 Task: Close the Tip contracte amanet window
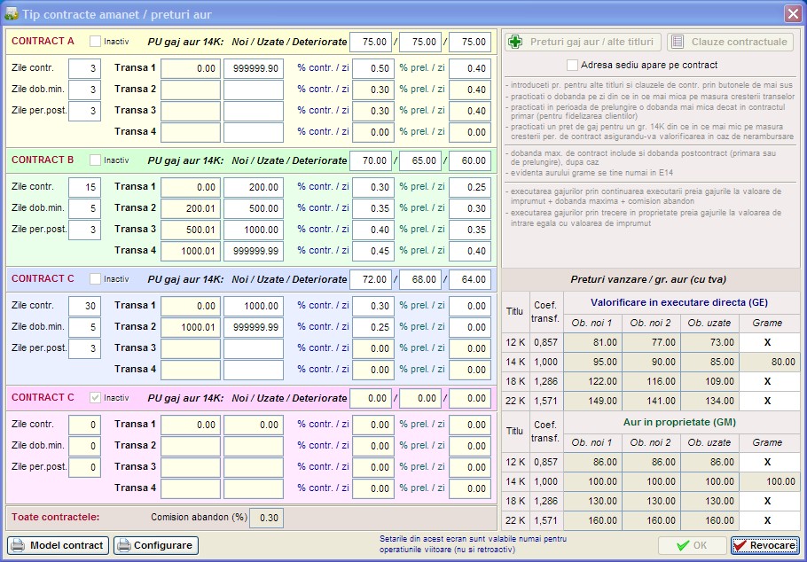coord(792,13)
